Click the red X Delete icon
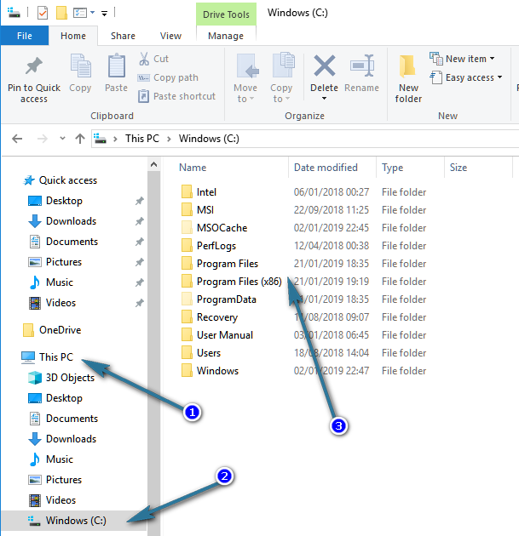 324,66
